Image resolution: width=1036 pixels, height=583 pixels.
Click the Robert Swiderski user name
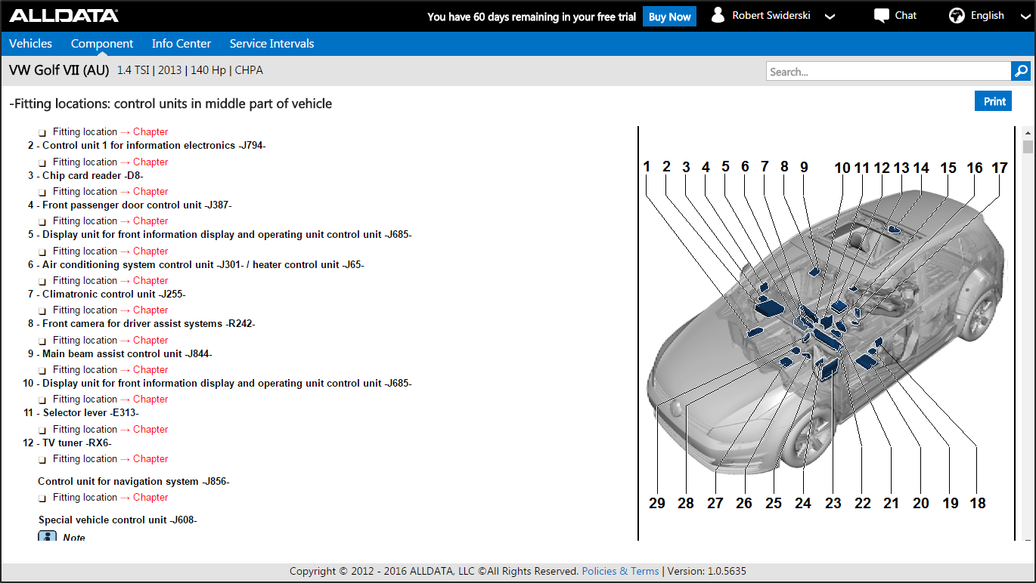771,15
